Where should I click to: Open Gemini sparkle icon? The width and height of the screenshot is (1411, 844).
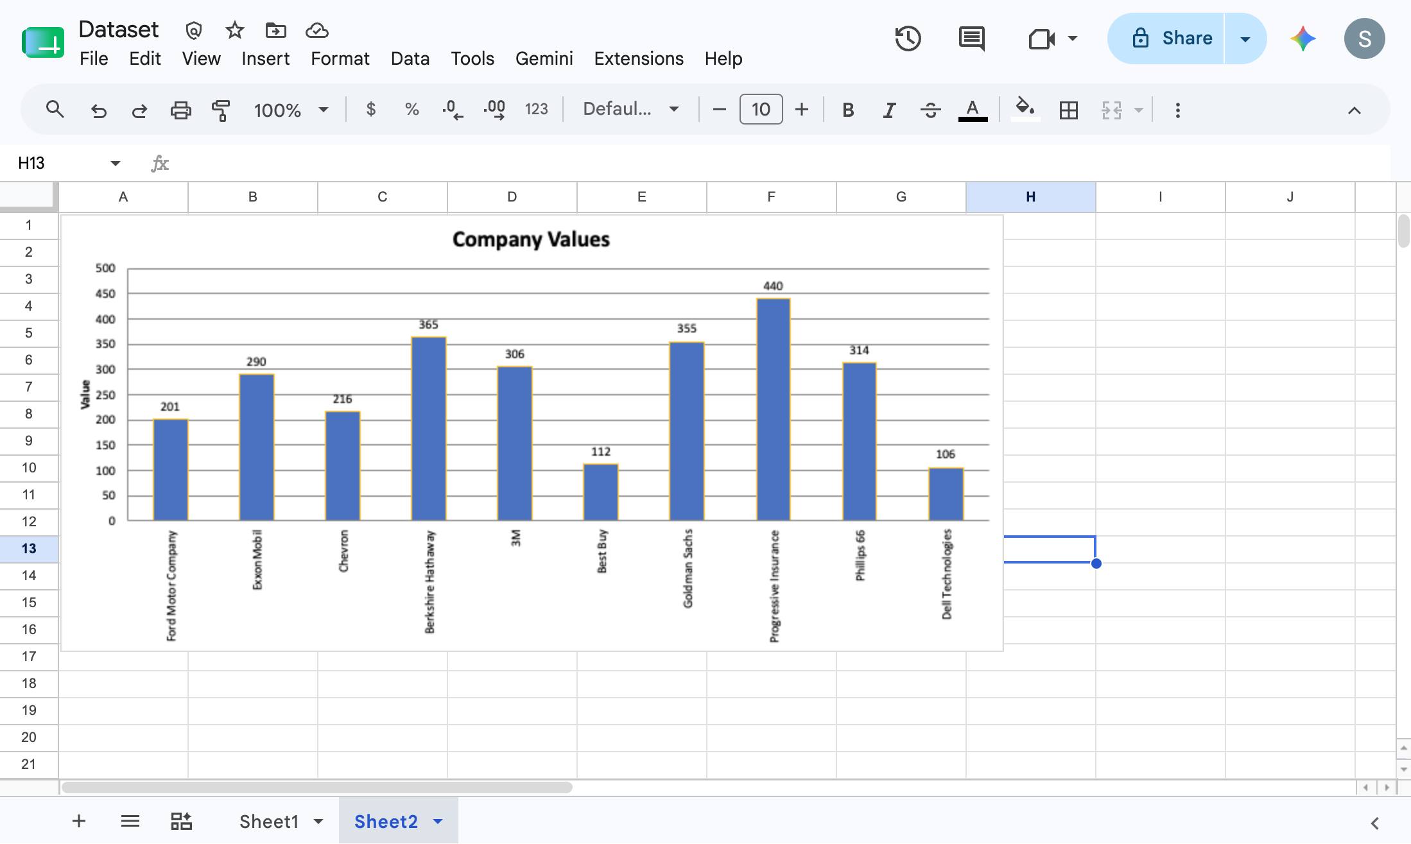point(1303,39)
